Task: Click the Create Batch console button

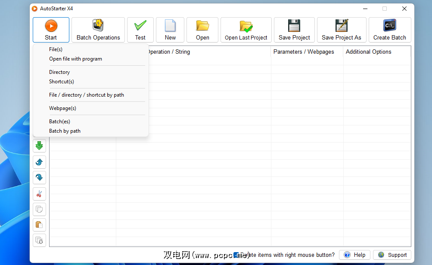Action: pos(390,30)
